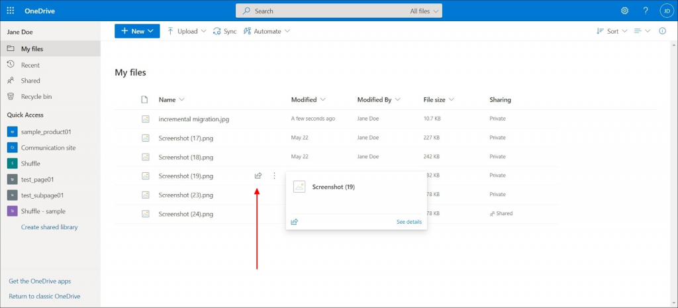Click the help question mark icon

(x=646, y=11)
